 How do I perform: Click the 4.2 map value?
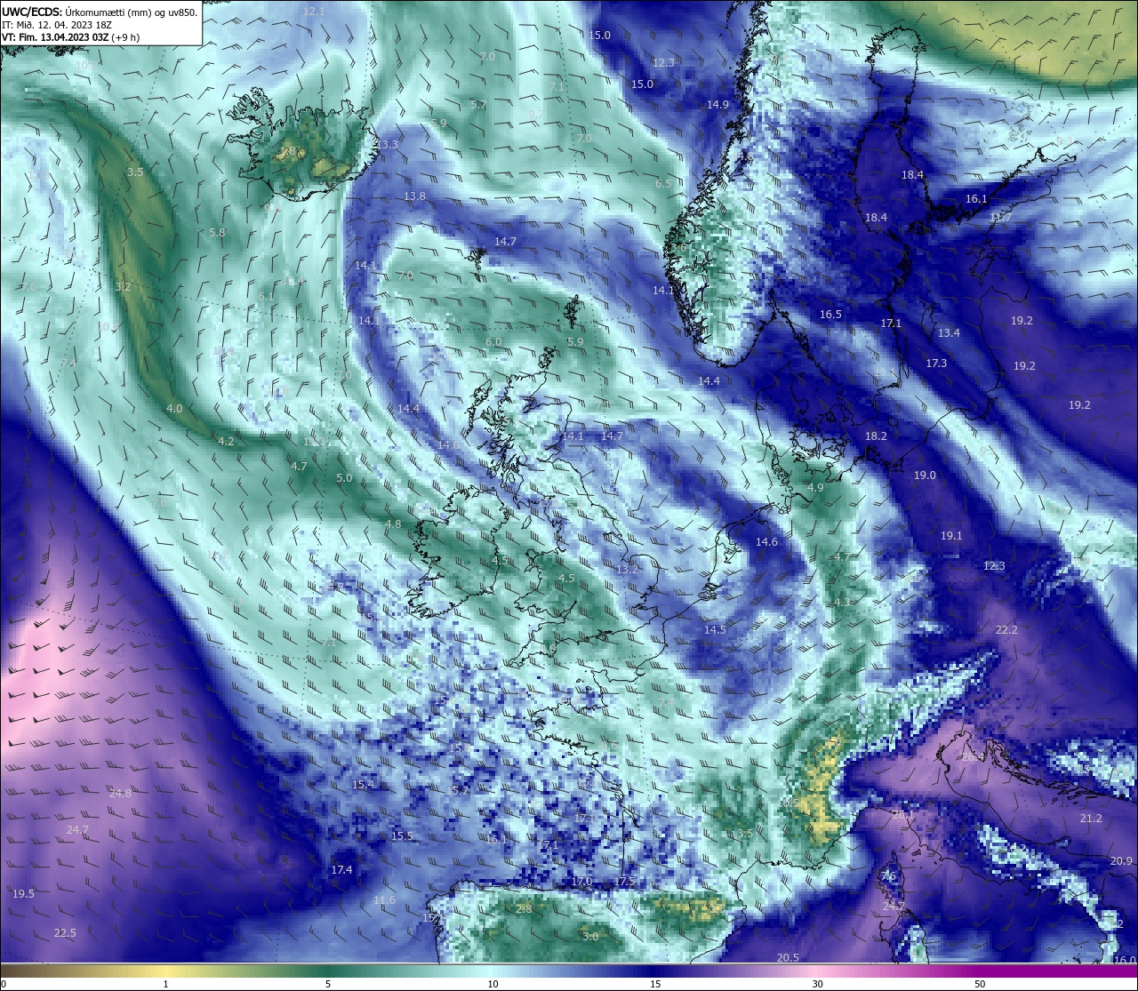click(226, 441)
